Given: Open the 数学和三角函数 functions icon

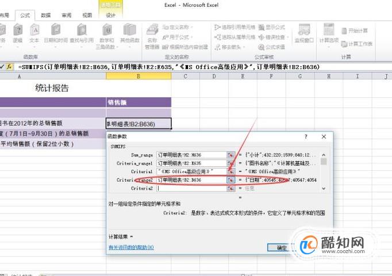Looking at the screenshot, I should [x=107, y=36].
